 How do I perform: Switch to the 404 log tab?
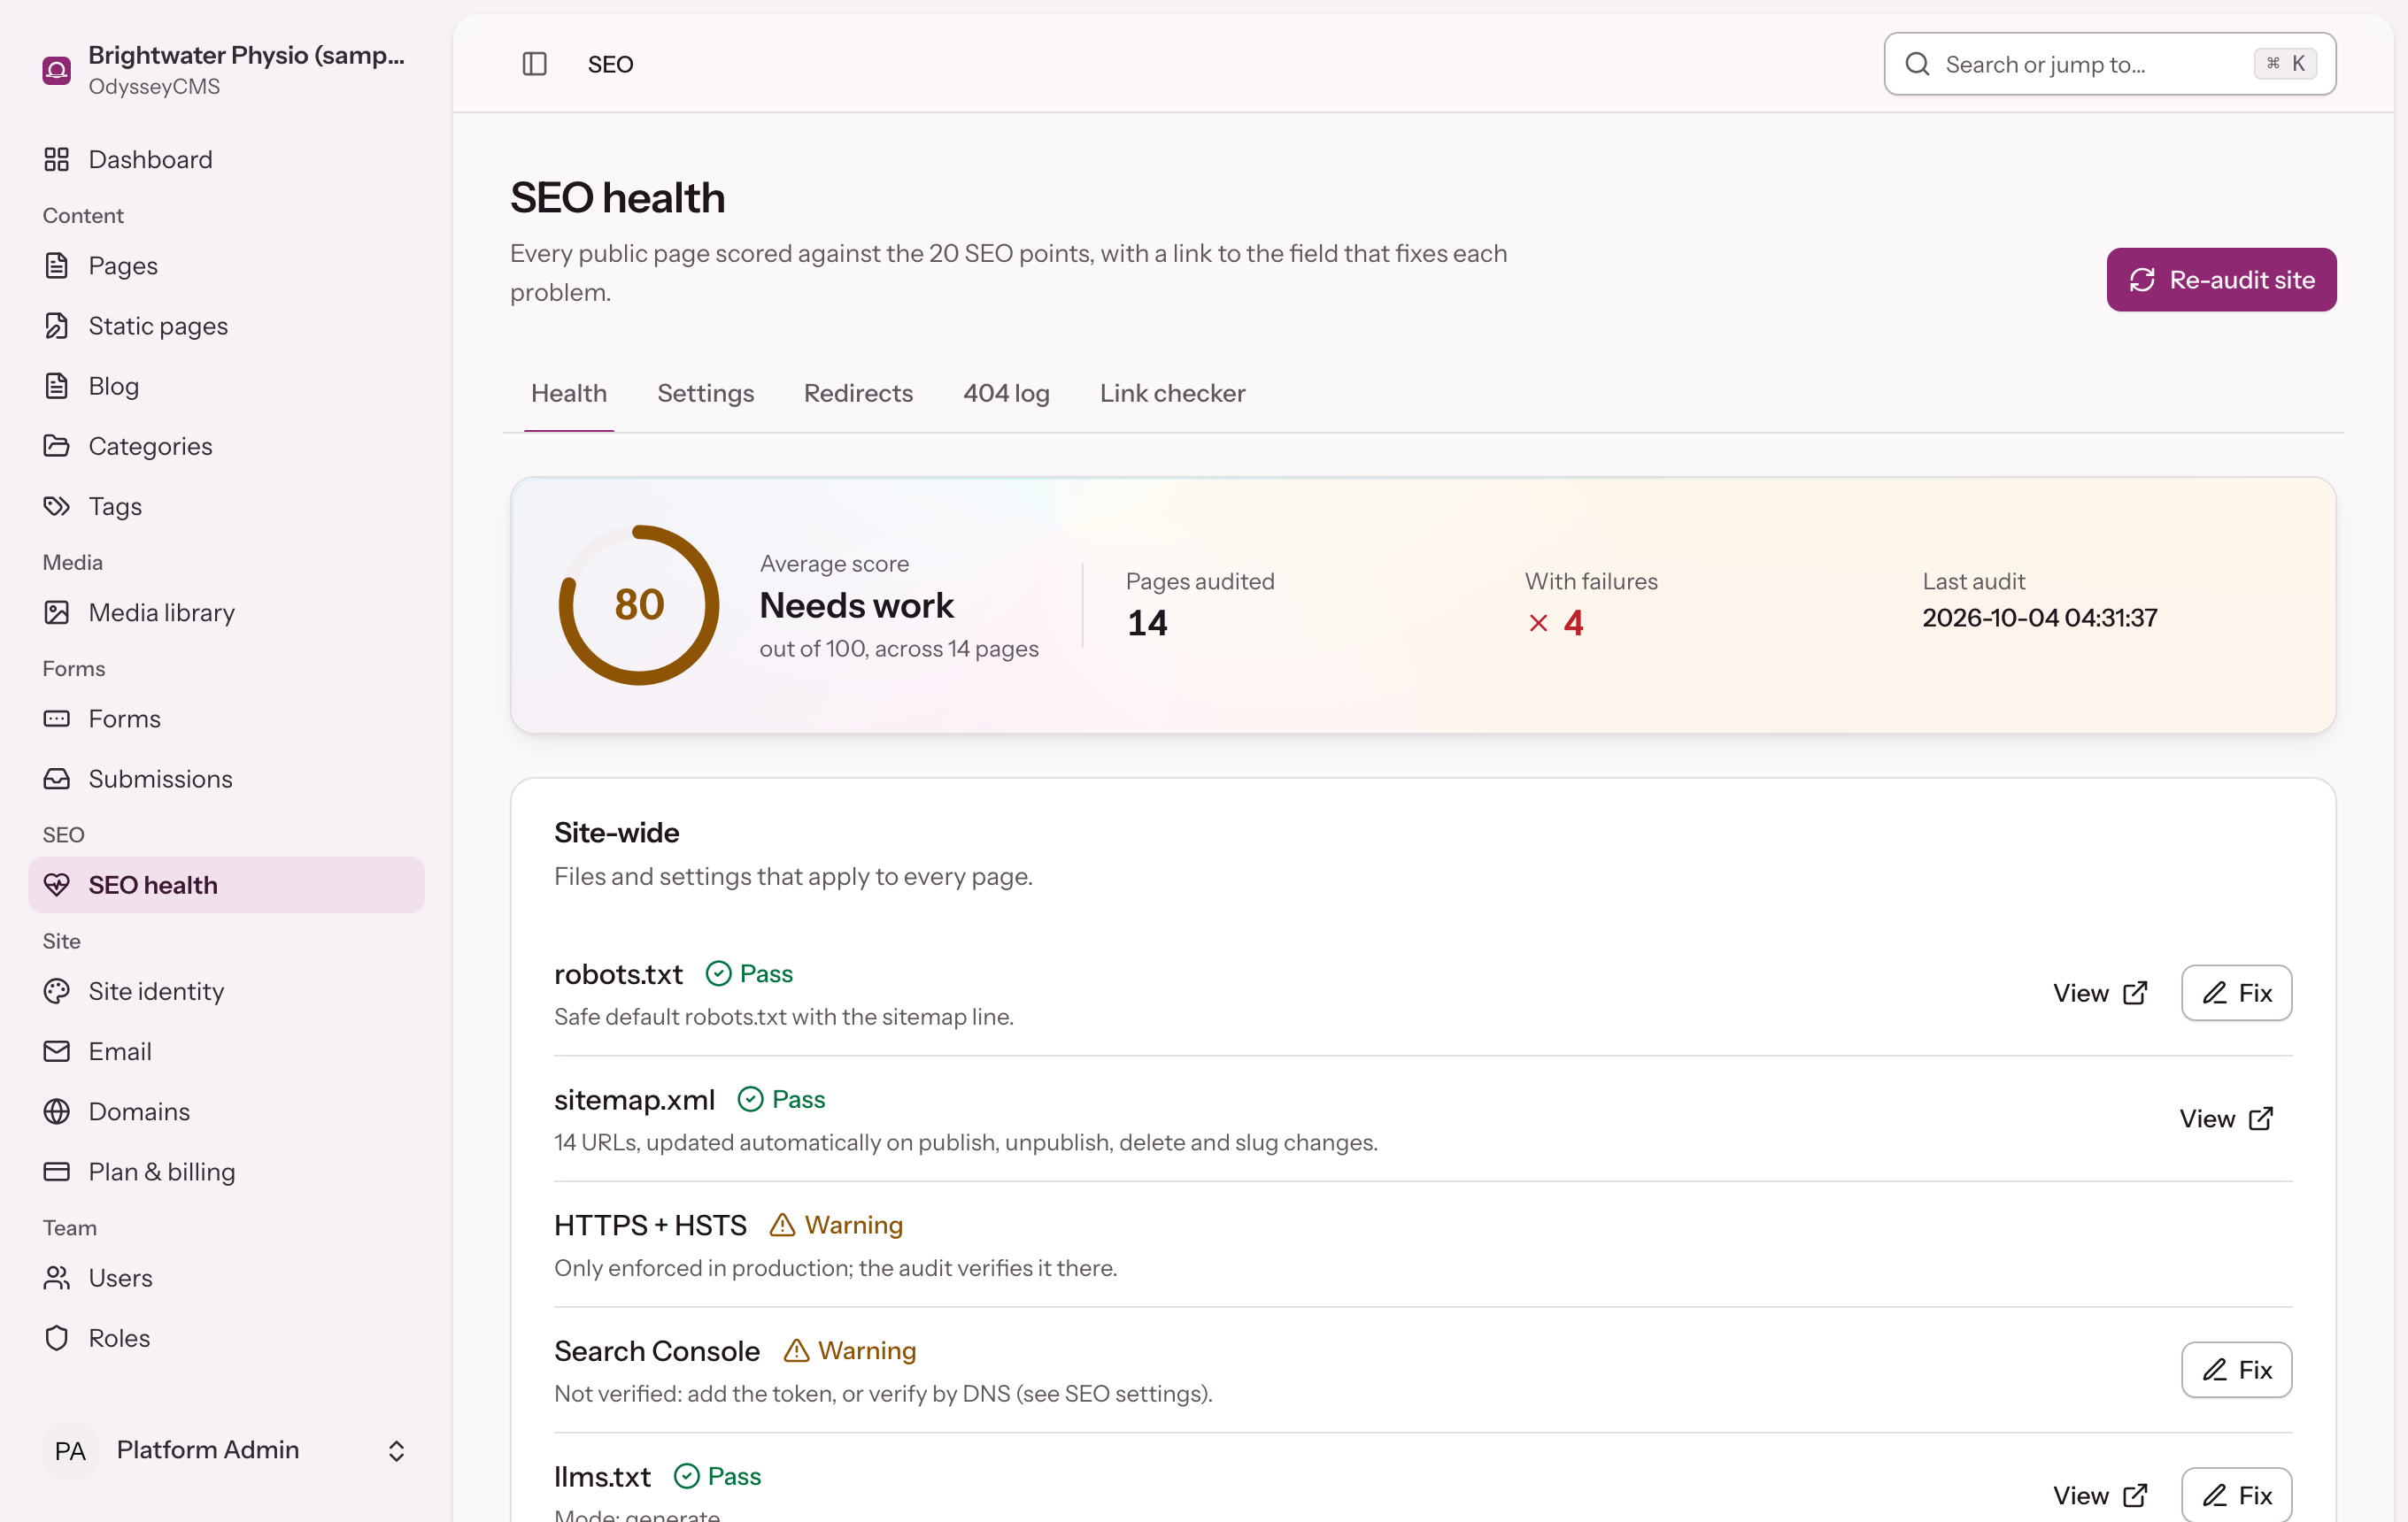(x=1006, y=394)
